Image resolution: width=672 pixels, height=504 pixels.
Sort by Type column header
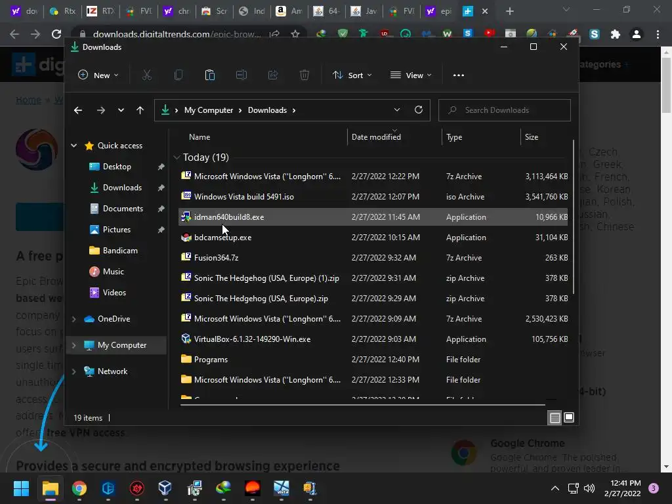[x=454, y=137]
